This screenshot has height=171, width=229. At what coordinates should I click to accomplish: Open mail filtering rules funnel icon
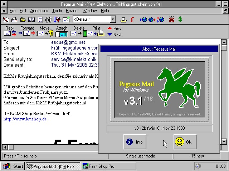tap(57, 20)
